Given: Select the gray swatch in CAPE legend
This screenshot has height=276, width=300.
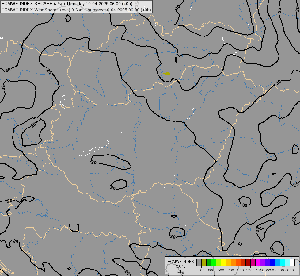Looking at the screenshot, I should [199, 262].
